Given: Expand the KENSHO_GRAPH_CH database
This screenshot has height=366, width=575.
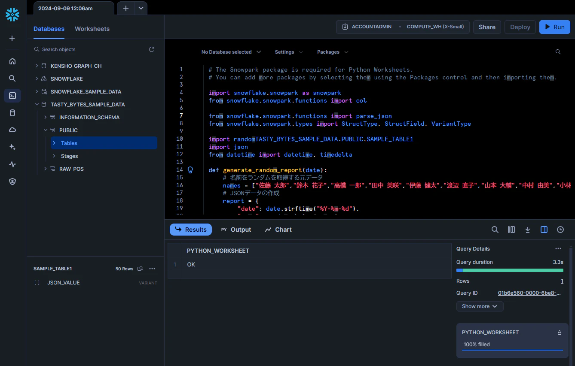Looking at the screenshot, I should (x=37, y=66).
